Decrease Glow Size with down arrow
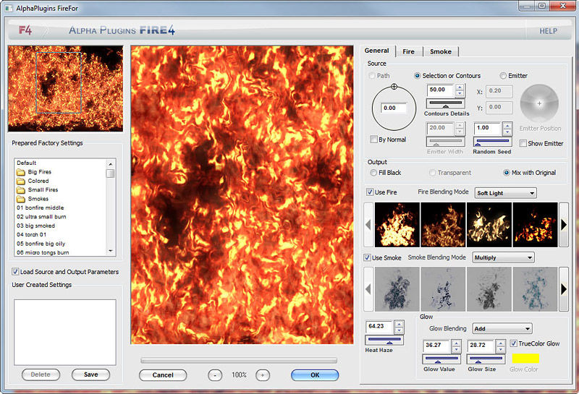The width and height of the screenshot is (579, 394). pyautogui.click(x=500, y=349)
